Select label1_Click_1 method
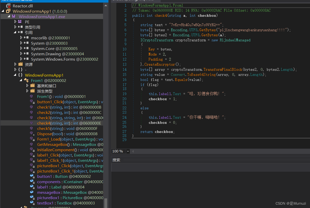 (x=70, y=160)
